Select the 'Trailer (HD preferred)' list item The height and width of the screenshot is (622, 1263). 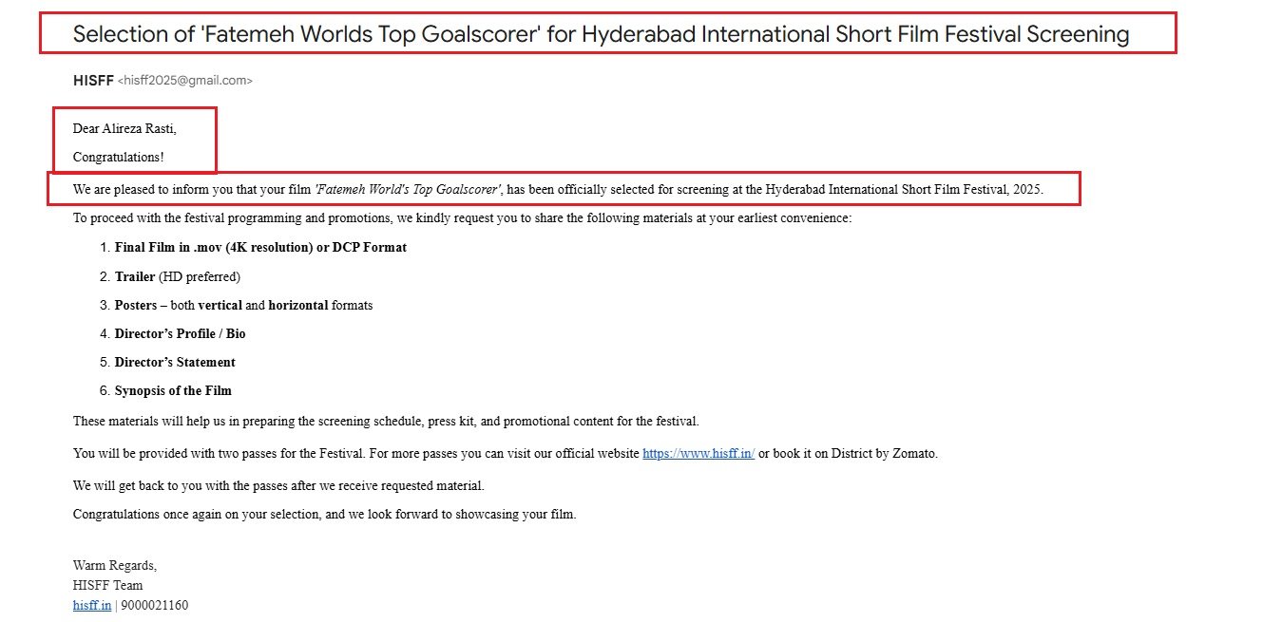click(177, 277)
